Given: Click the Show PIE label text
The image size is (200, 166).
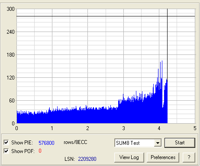Looking at the screenshot, I should [x=22, y=143].
